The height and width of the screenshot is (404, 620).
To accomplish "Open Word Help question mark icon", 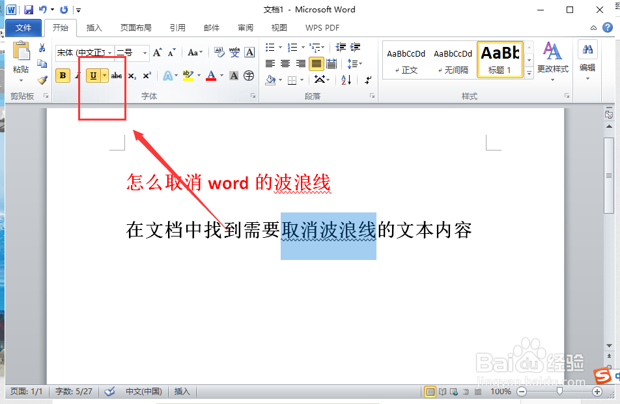I will point(608,27).
